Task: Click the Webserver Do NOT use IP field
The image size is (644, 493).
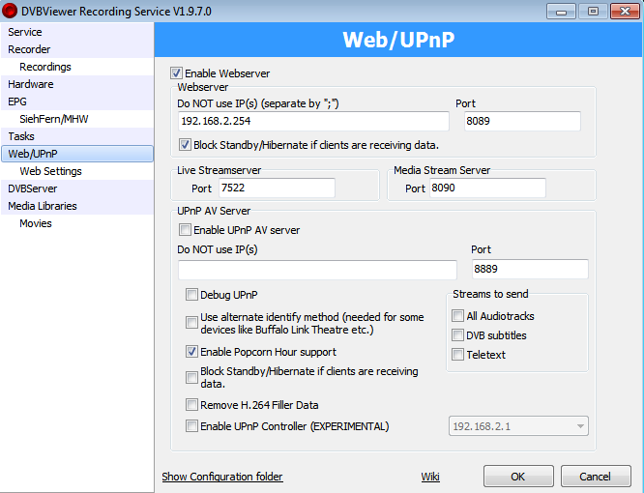Action: [x=314, y=121]
